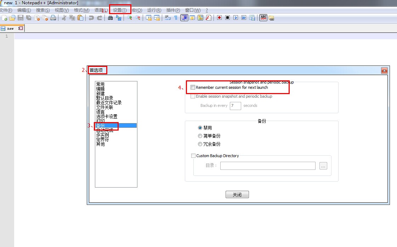Zoom in toolbar icon

(129, 18)
